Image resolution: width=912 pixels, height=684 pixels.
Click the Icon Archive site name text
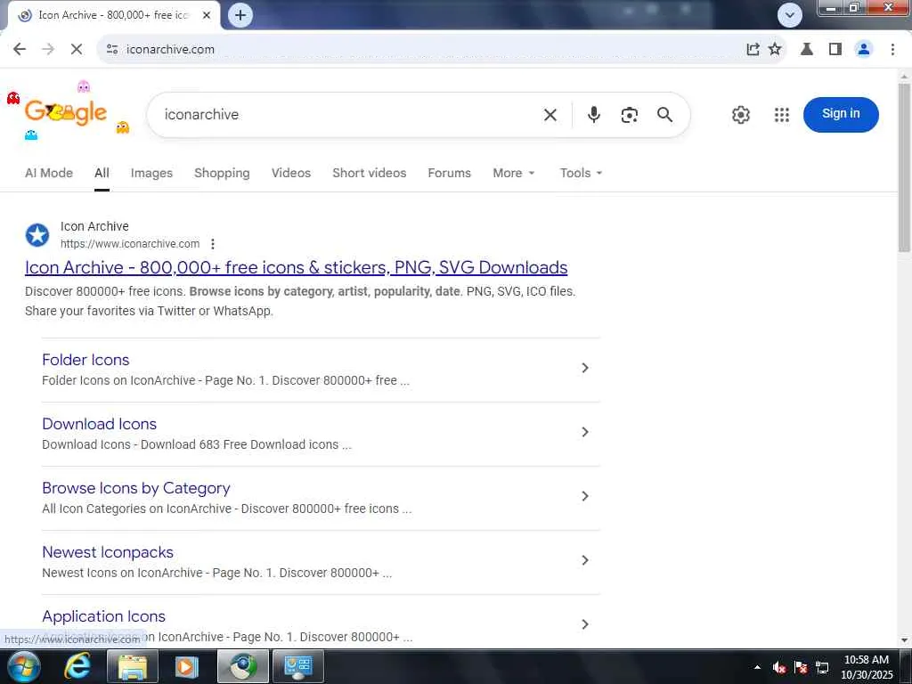[x=94, y=226]
